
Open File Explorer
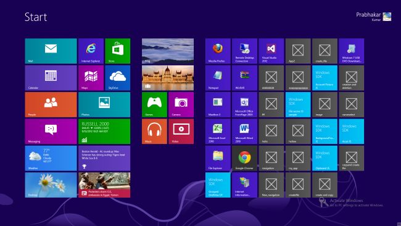218,158
